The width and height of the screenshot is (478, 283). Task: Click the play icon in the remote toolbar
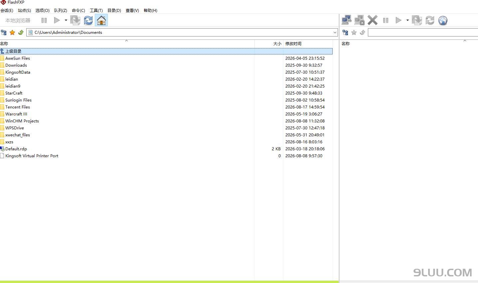[x=398, y=21]
